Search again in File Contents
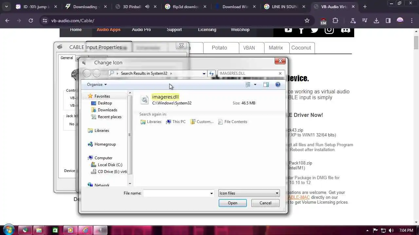Image resolution: width=419 pixels, height=235 pixels. (232, 122)
